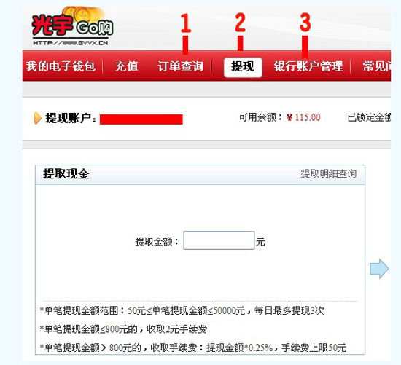Click the orange arrow beside 提现账户
401x365 pixels.
pos(38,118)
